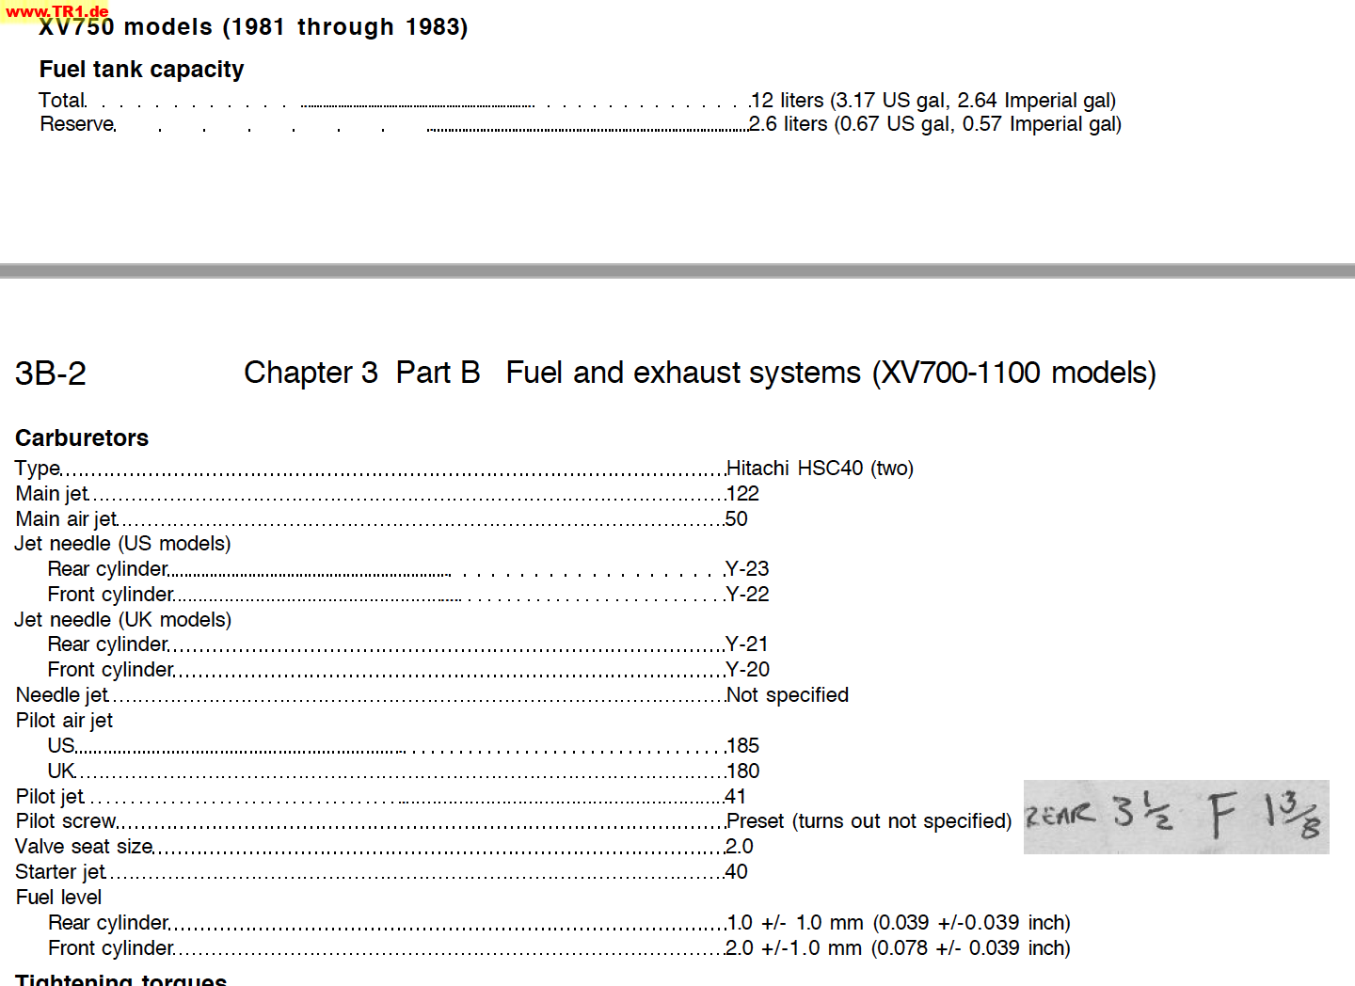Click the 'Total' label under Fuel tank capacity
This screenshot has height=986, width=1355.
62,101
